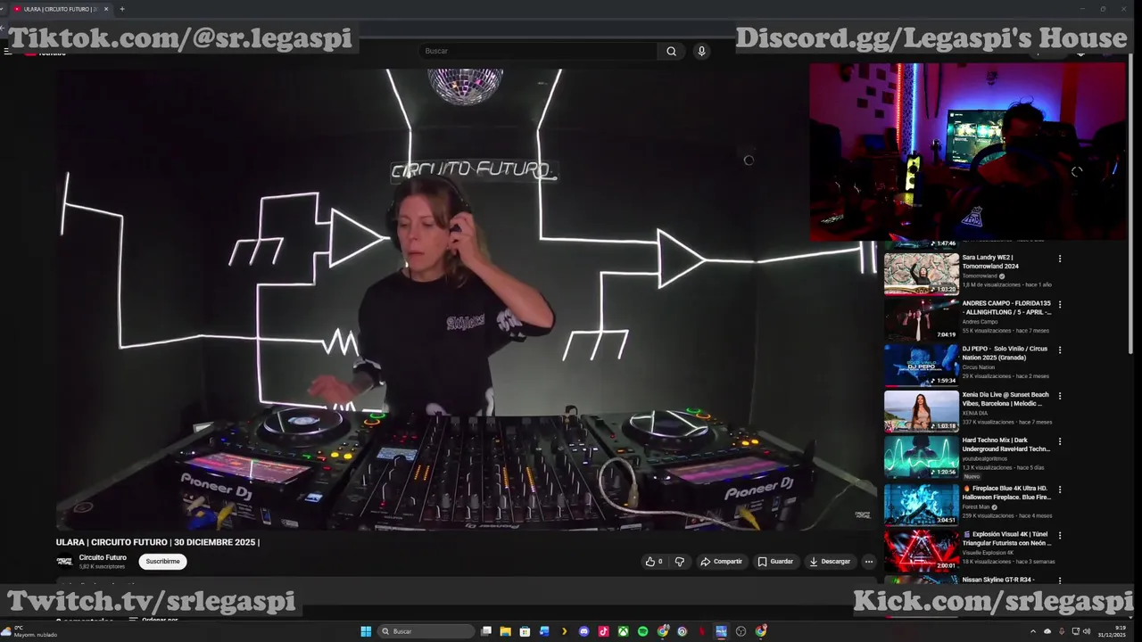This screenshot has height=642, width=1142.
Task: Open Fireplace Blue 4K video thumbnail
Action: (922, 505)
